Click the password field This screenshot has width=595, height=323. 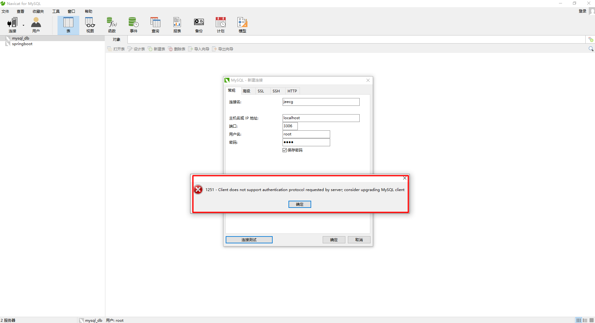coord(306,142)
